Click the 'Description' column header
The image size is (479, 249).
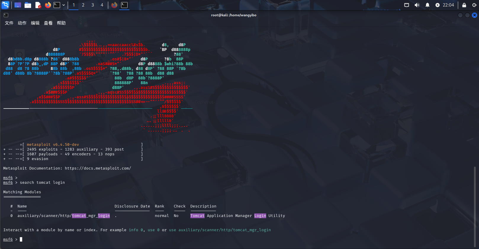(203, 206)
